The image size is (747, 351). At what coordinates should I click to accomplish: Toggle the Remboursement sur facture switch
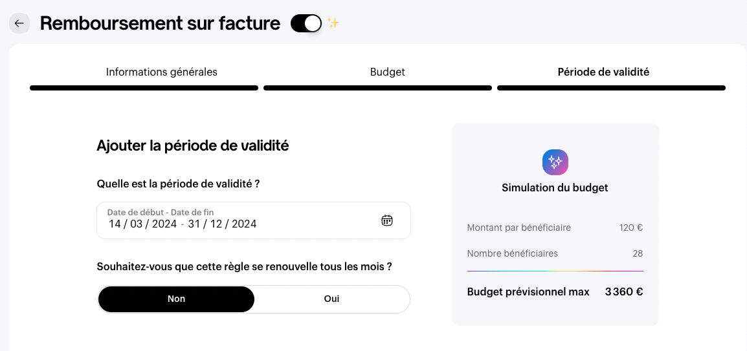click(306, 23)
